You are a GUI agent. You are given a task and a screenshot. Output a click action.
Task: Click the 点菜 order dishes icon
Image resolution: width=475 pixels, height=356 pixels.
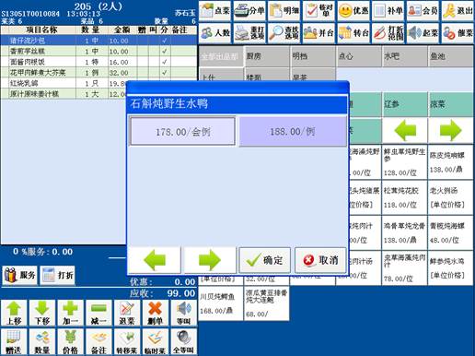click(214, 11)
